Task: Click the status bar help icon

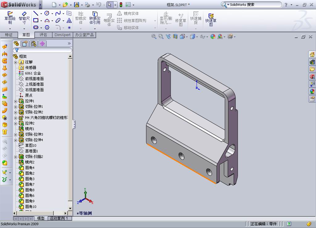Action: point(289,224)
